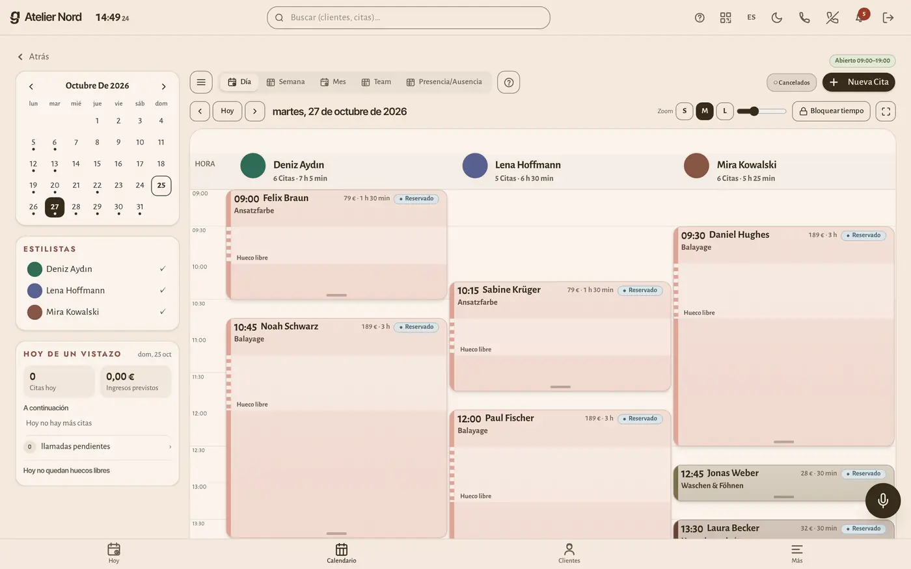Click the log out icon
911x569 pixels.
click(888, 18)
